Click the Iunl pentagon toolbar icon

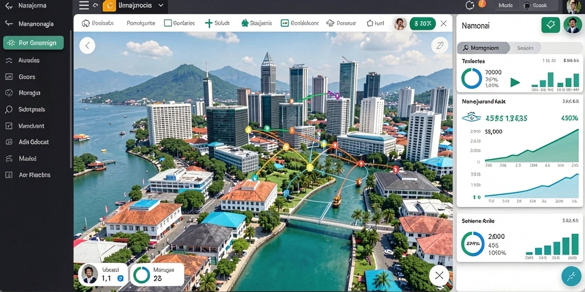click(370, 23)
